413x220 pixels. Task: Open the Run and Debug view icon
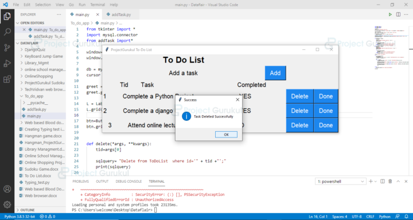click(x=7, y=64)
